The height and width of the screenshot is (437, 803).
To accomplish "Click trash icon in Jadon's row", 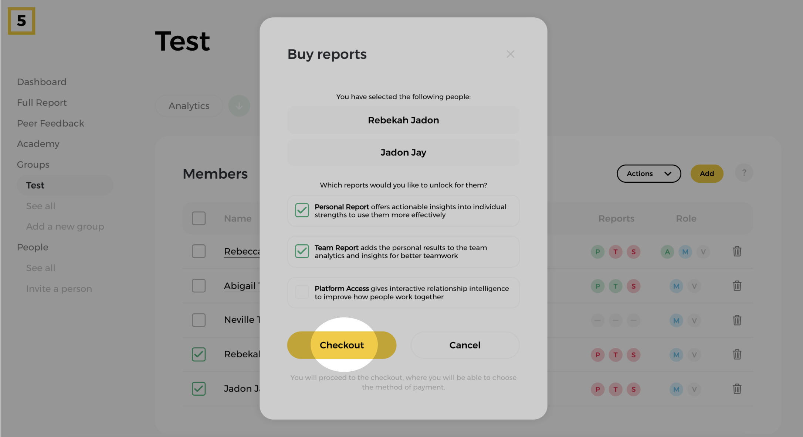I will 737,389.
